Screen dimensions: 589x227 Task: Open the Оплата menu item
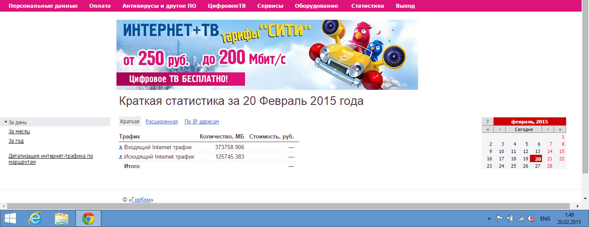(x=100, y=6)
